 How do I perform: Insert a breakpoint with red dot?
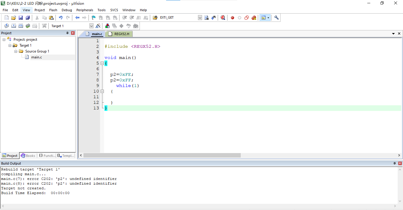pyautogui.click(x=232, y=18)
